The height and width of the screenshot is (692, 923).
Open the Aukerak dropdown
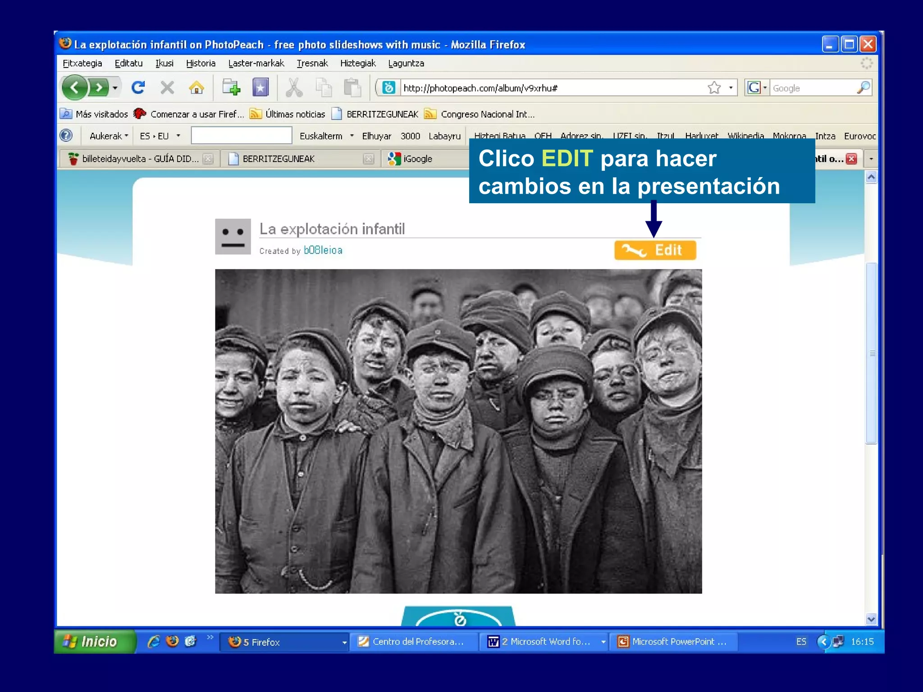point(109,136)
